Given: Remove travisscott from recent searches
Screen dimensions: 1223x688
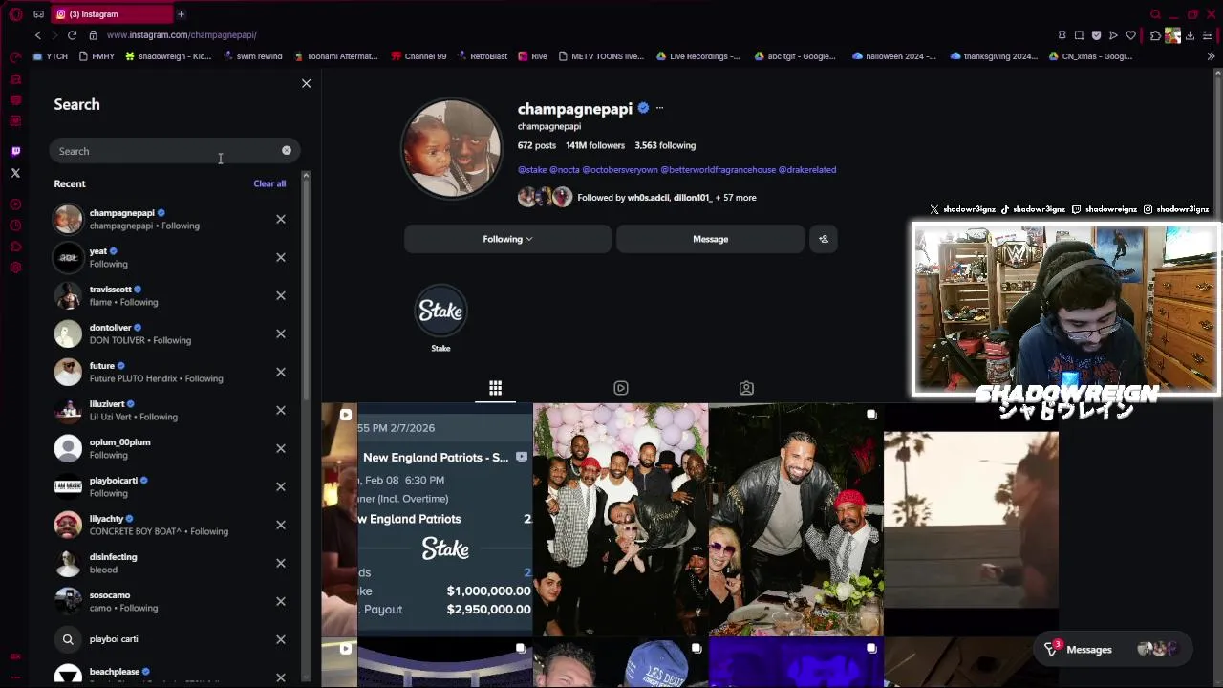Looking at the screenshot, I should coord(281,295).
